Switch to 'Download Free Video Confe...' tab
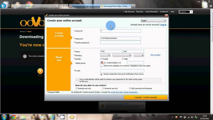Image resolution: width=213 pixels, height=120 pixels. [x=116, y=6]
